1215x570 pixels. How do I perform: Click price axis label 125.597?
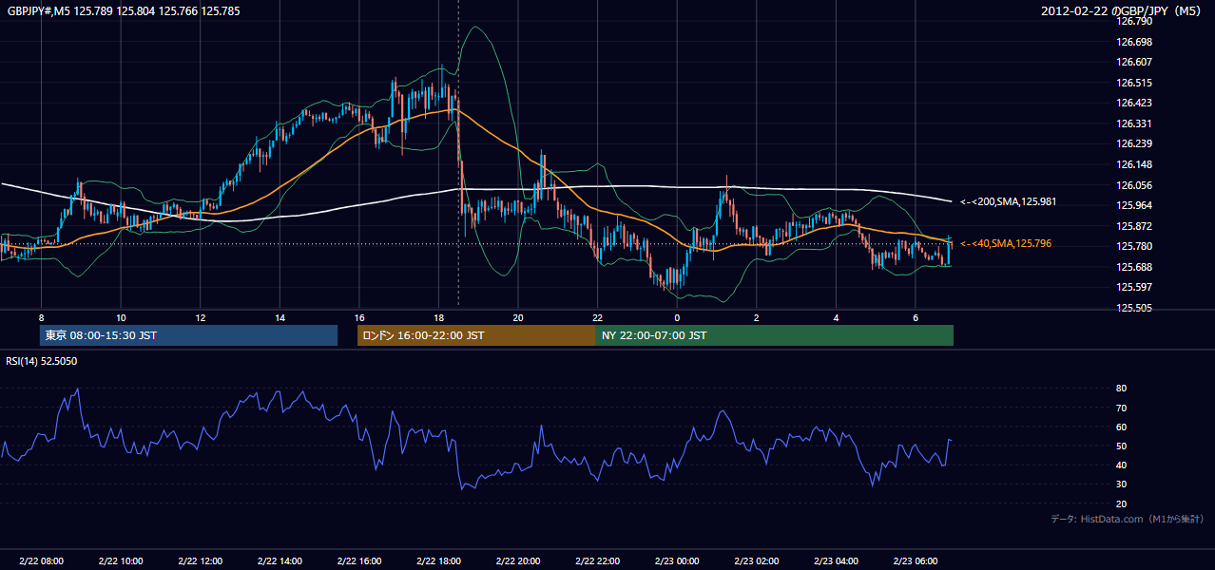point(1134,287)
